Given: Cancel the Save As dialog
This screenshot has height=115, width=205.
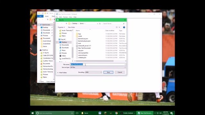Looking at the screenshot, I should [119, 72].
